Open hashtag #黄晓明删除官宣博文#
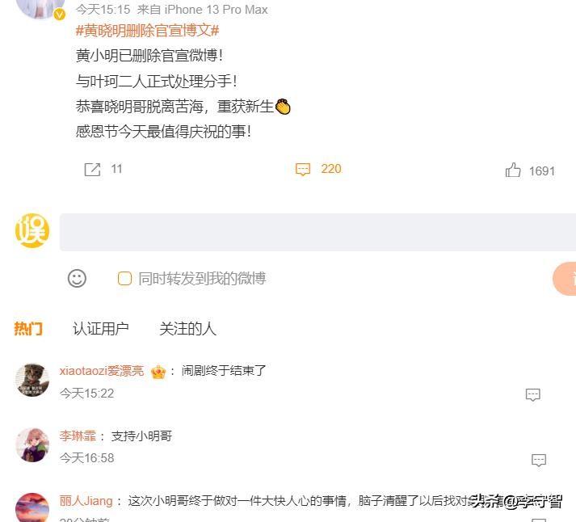Image resolution: width=576 pixels, height=522 pixels. [x=147, y=31]
